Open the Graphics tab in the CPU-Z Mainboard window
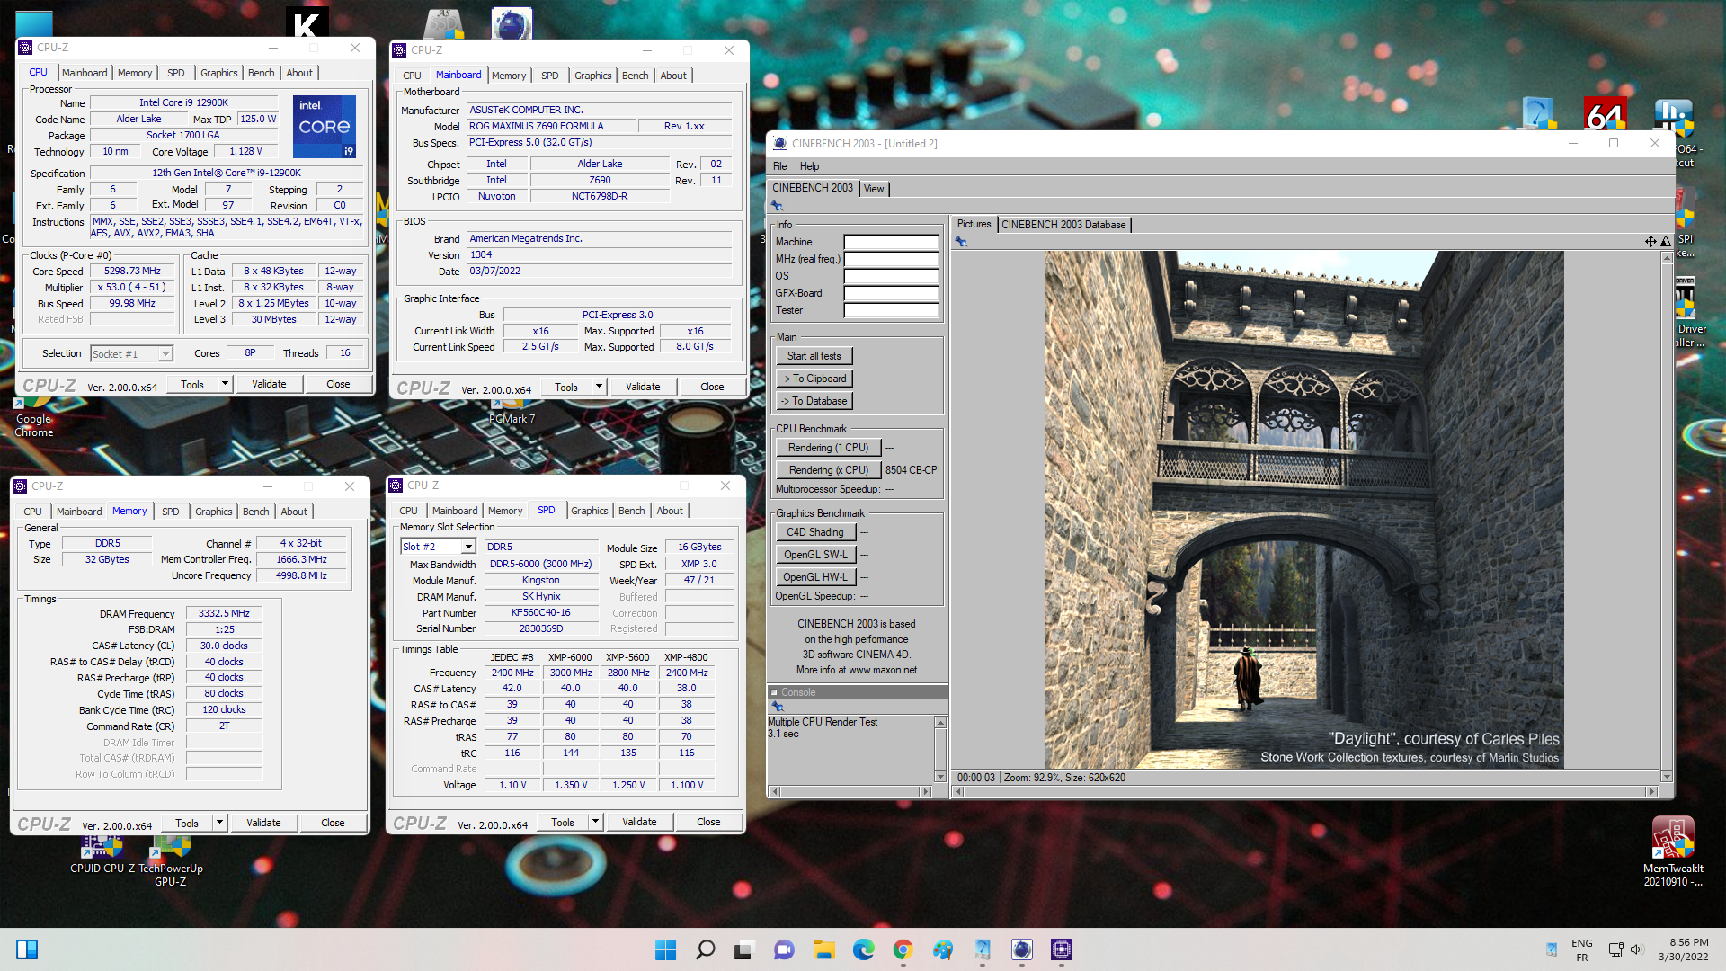This screenshot has width=1726, height=971. [x=593, y=76]
